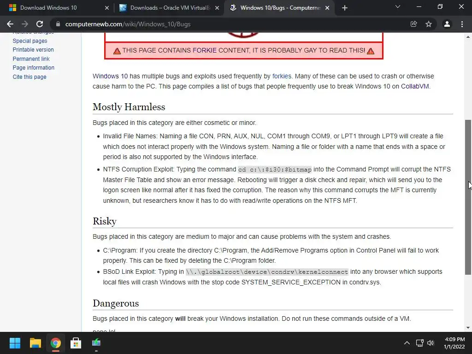The height and width of the screenshot is (354, 472).
Task: Share this page via share icon
Action: coord(414,24)
